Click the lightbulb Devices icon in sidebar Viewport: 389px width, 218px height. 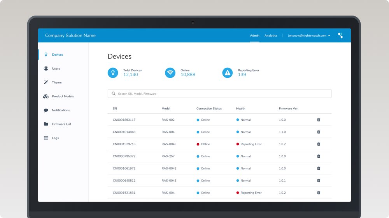(46, 54)
